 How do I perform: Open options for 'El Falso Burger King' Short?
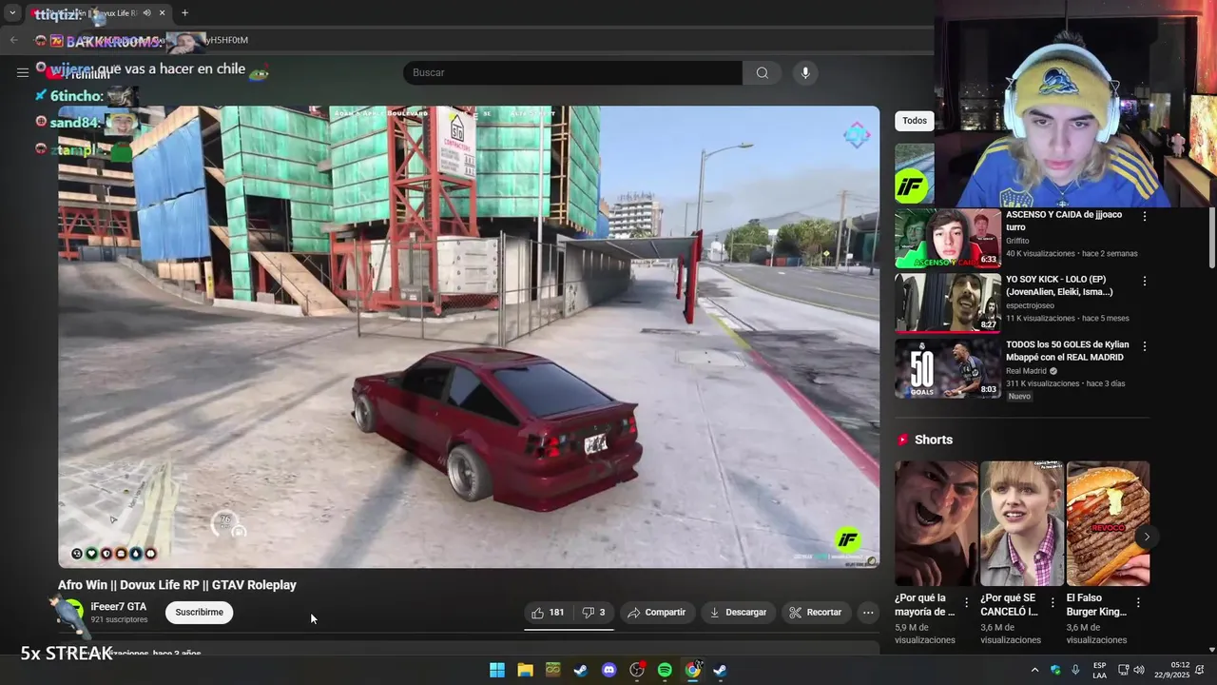pyautogui.click(x=1138, y=602)
